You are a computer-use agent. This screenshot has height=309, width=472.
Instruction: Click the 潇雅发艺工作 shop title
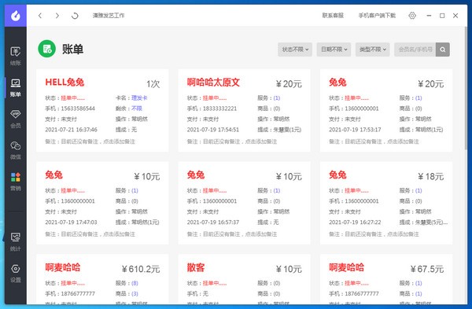tap(109, 16)
